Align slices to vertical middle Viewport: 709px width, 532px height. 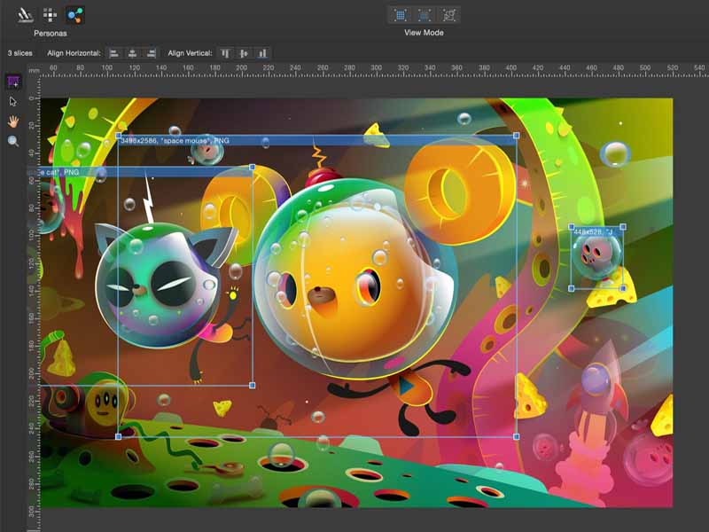(x=244, y=53)
